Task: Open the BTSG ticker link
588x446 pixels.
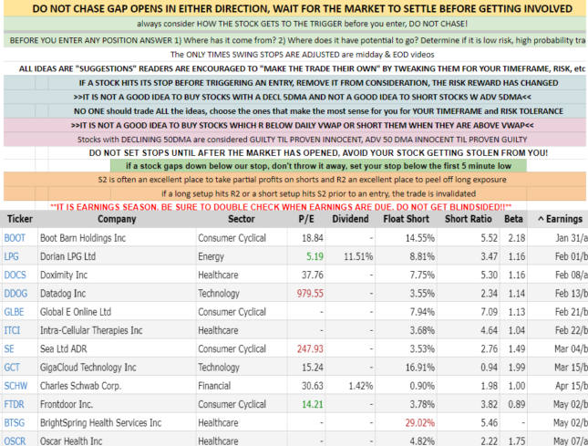Action: (15, 423)
